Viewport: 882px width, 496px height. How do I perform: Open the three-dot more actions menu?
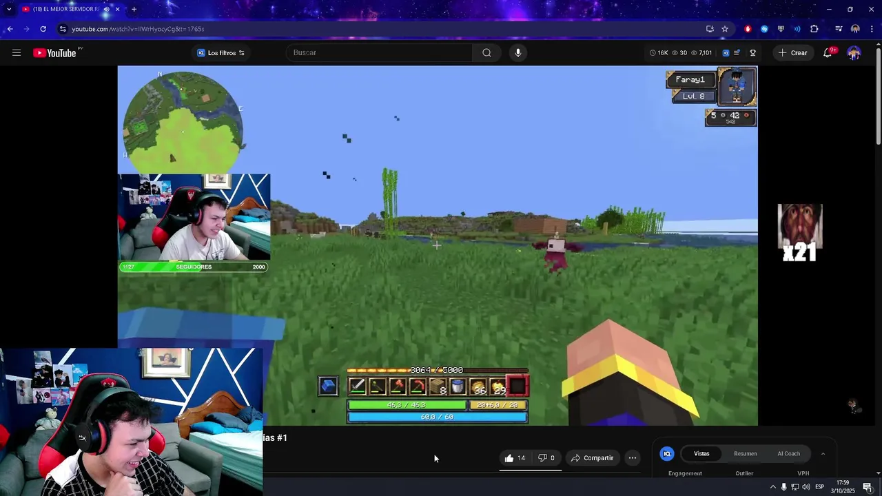coord(633,458)
